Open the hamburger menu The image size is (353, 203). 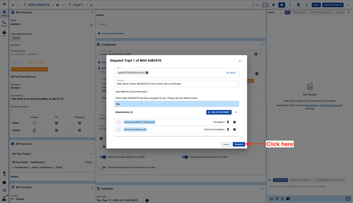coord(4,4)
